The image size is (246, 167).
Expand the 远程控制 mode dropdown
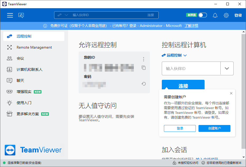pyautogui.click(x=185, y=55)
